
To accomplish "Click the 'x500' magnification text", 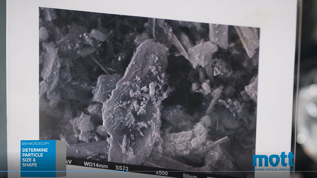I will pos(162,173).
